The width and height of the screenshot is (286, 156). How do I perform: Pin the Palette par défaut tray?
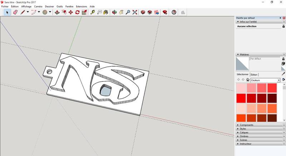(280, 18)
